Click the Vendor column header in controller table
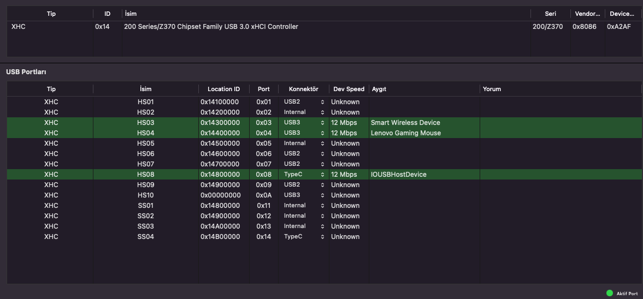The image size is (643, 299). pyautogui.click(x=586, y=14)
